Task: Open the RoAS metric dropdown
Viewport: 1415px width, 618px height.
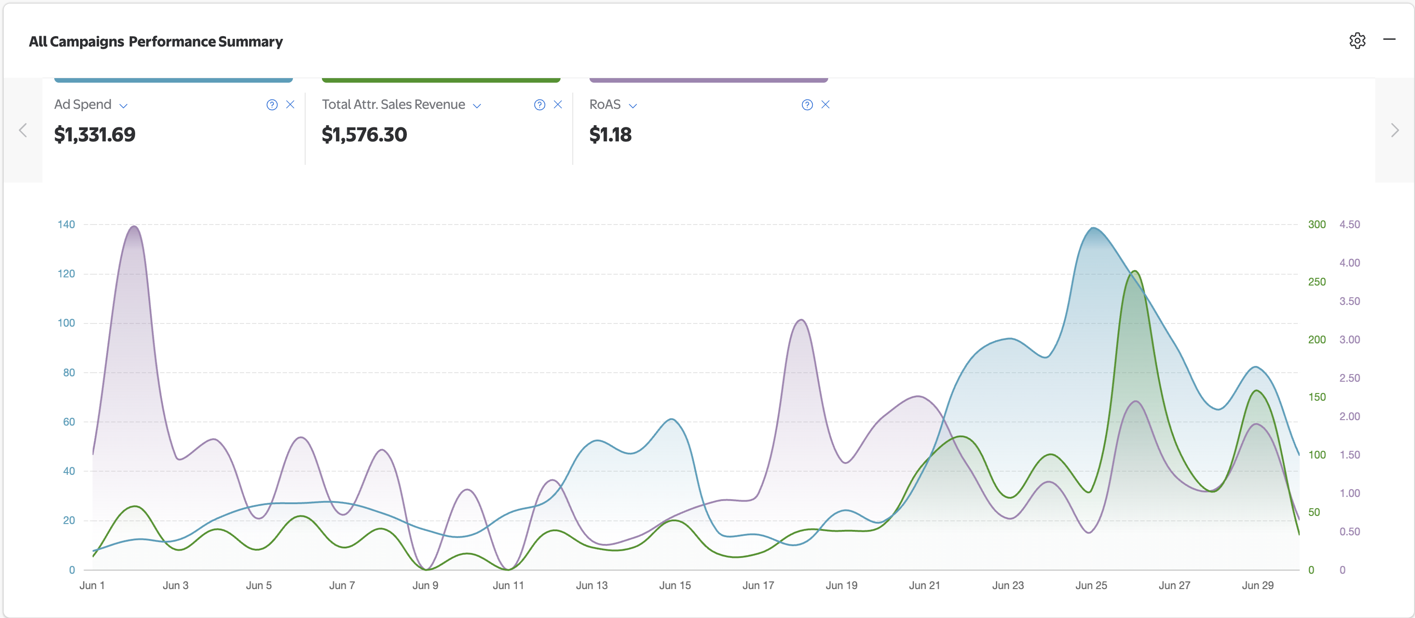Action: (x=633, y=105)
